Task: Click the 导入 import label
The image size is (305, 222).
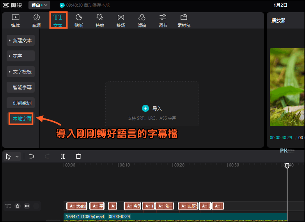Action: tap(157, 108)
